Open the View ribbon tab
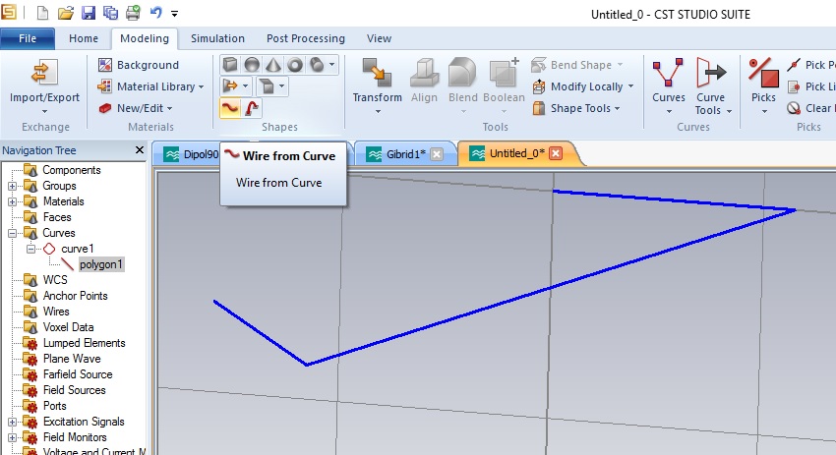836x455 pixels. point(379,38)
